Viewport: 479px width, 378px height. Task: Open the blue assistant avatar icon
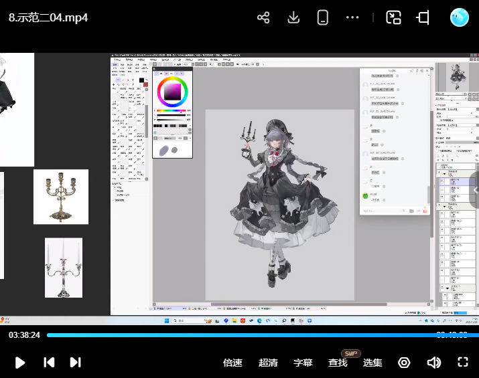(x=460, y=18)
